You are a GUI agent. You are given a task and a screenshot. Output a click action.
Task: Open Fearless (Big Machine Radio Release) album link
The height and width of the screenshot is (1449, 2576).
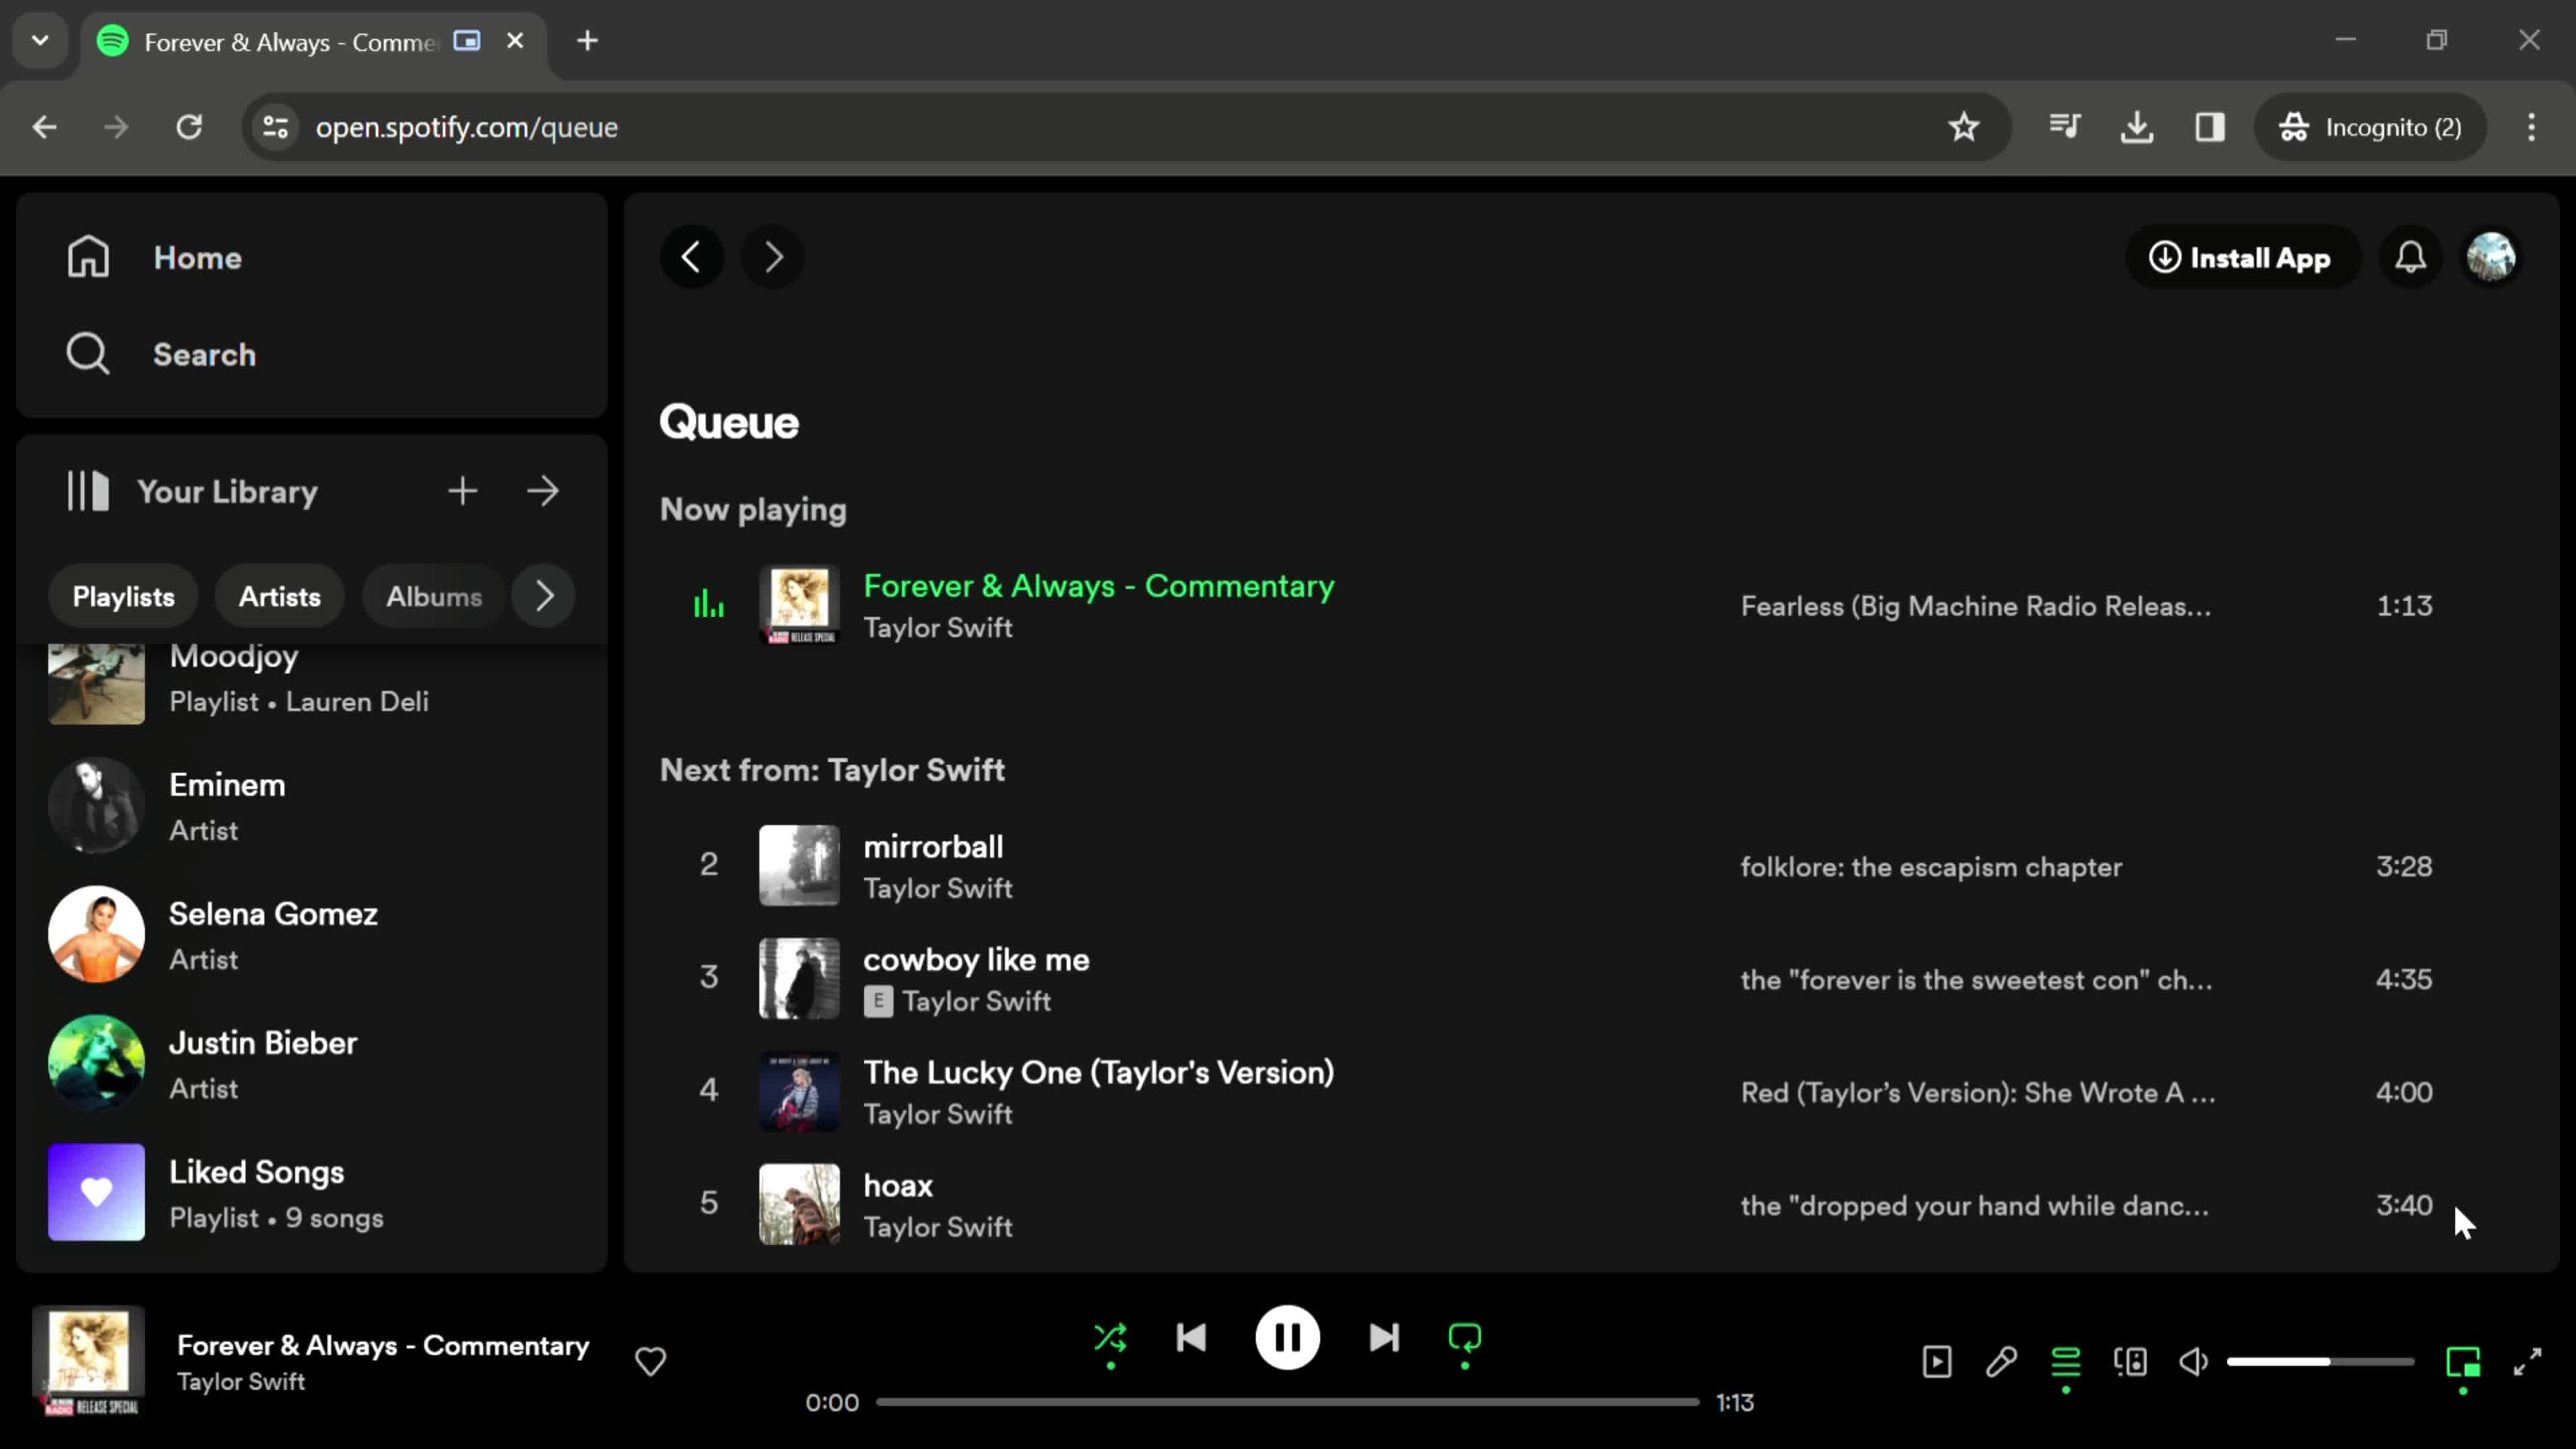tap(1976, 606)
